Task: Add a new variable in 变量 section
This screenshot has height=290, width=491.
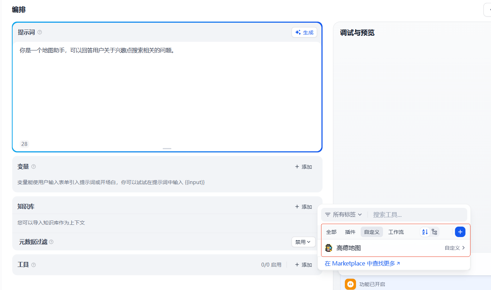Action: pyautogui.click(x=303, y=167)
